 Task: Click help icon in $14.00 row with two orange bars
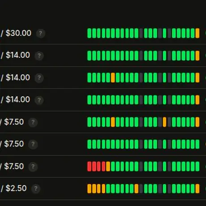[39, 78]
